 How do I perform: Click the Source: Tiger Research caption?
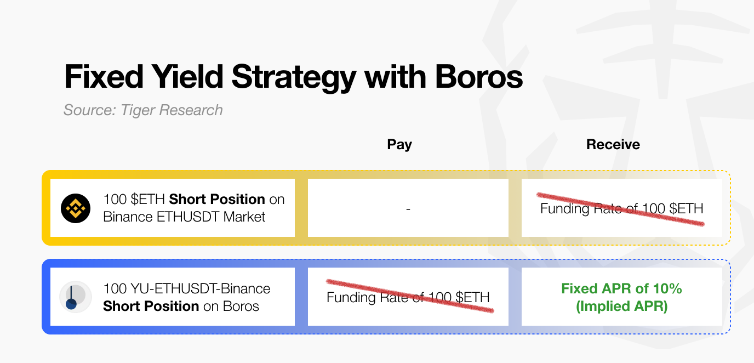pyautogui.click(x=143, y=110)
